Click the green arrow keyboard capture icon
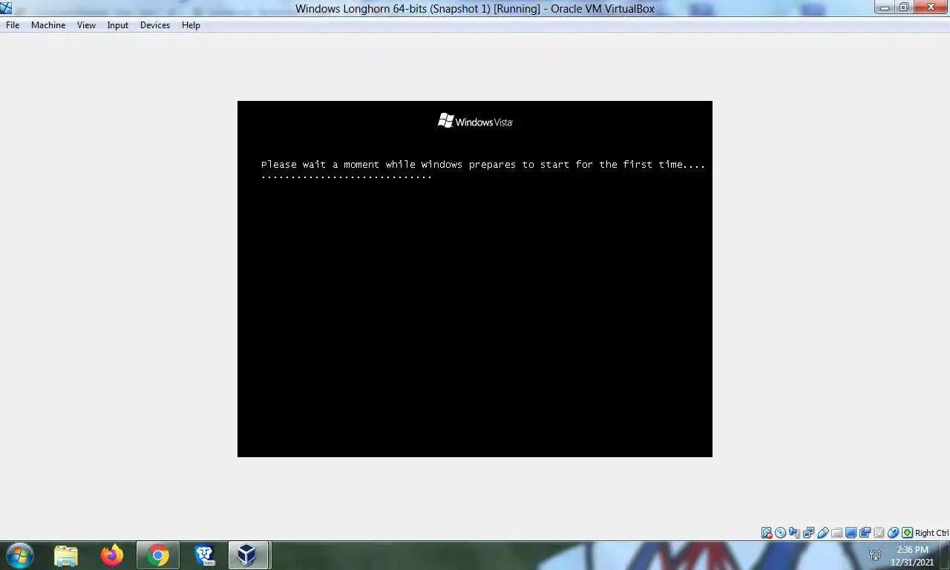 click(907, 533)
